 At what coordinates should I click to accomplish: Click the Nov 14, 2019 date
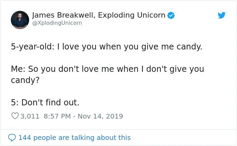click(100, 116)
